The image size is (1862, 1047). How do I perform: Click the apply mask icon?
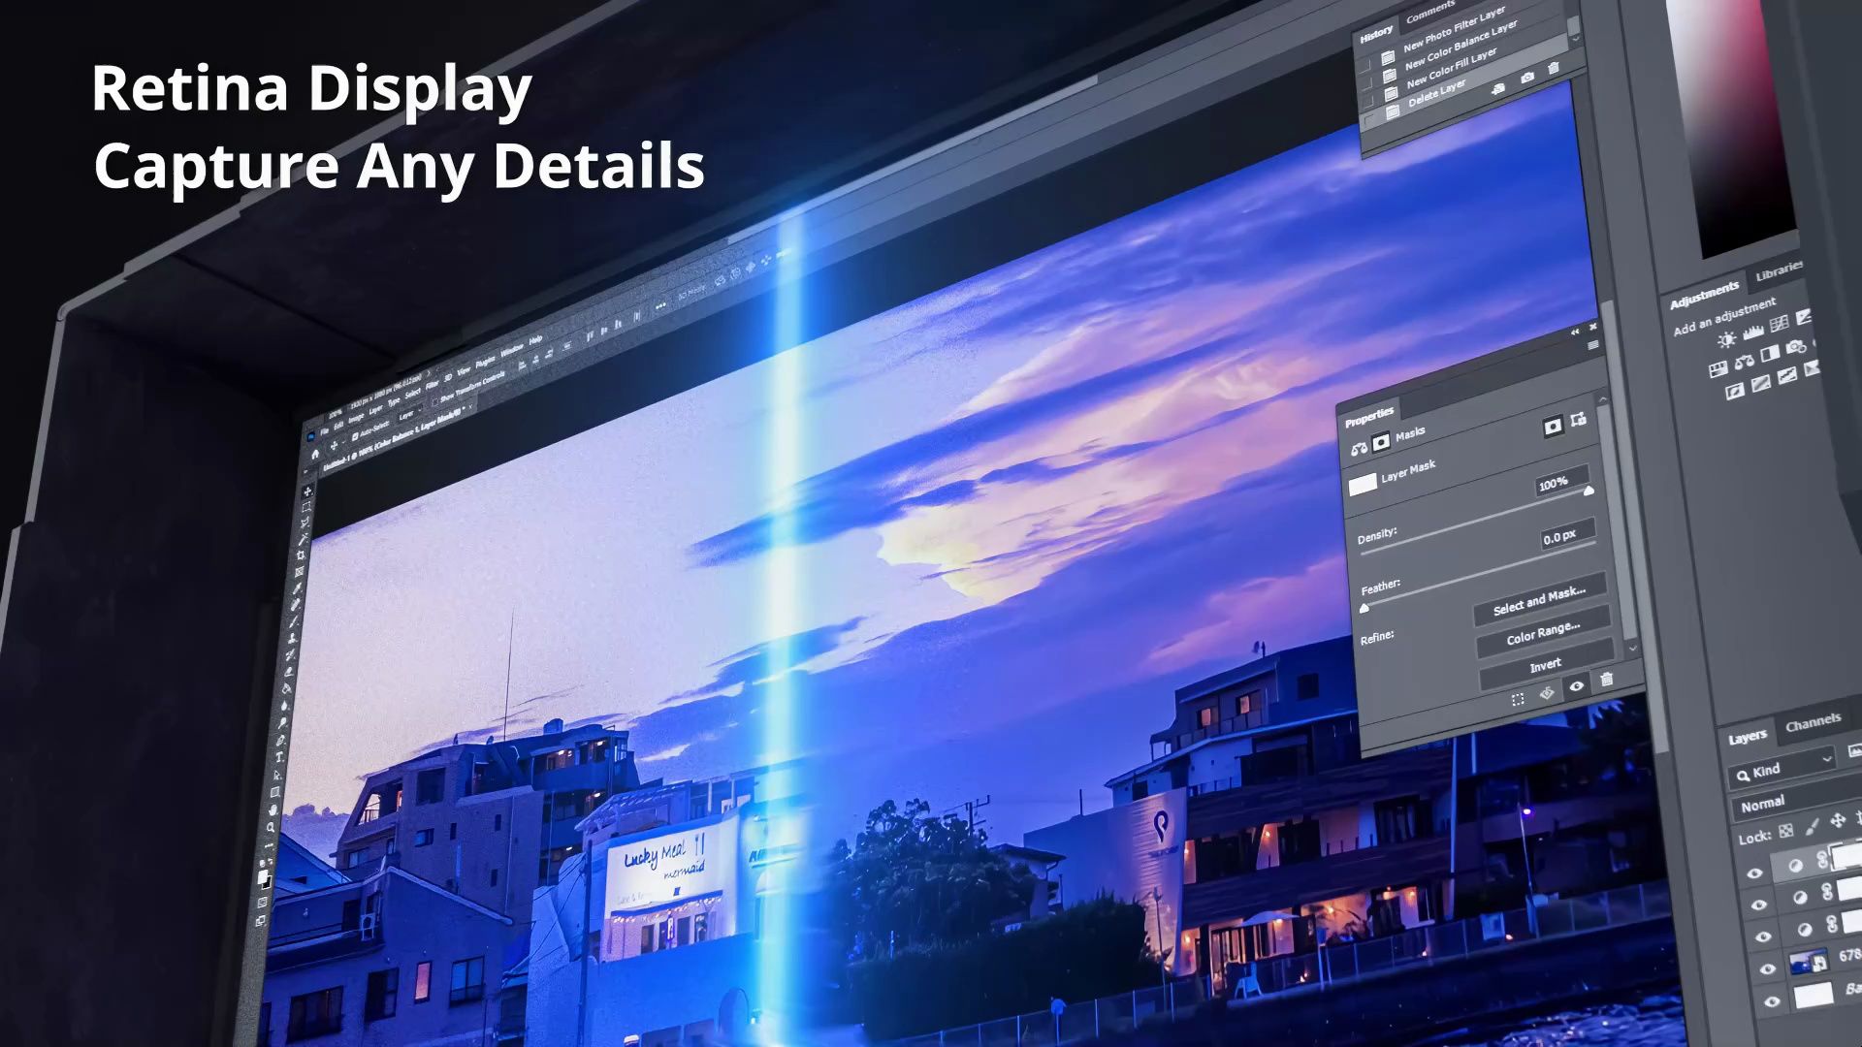pos(1547,692)
